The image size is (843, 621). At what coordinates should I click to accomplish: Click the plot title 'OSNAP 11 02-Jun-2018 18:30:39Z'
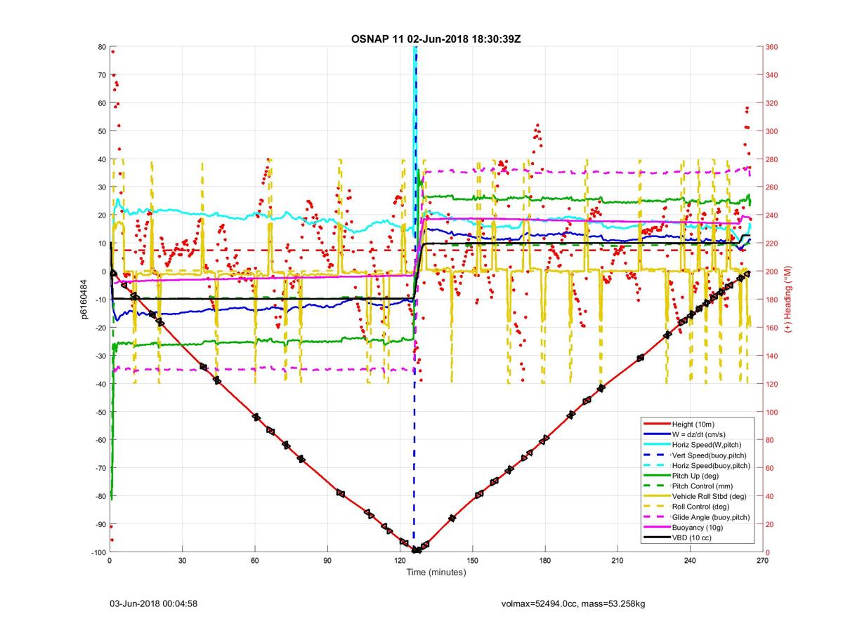click(436, 39)
